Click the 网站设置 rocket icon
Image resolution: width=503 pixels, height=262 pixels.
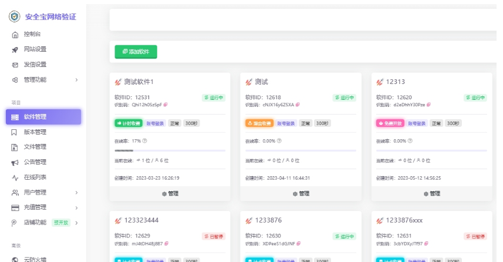click(15, 49)
